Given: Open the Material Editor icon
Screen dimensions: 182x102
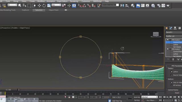Looking at the screenshot, I should click(153, 5).
